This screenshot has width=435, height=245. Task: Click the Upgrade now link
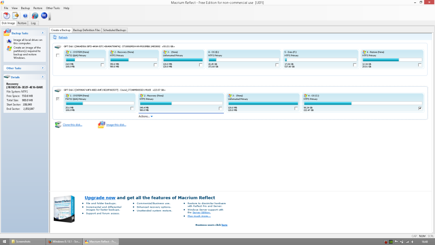(100, 197)
